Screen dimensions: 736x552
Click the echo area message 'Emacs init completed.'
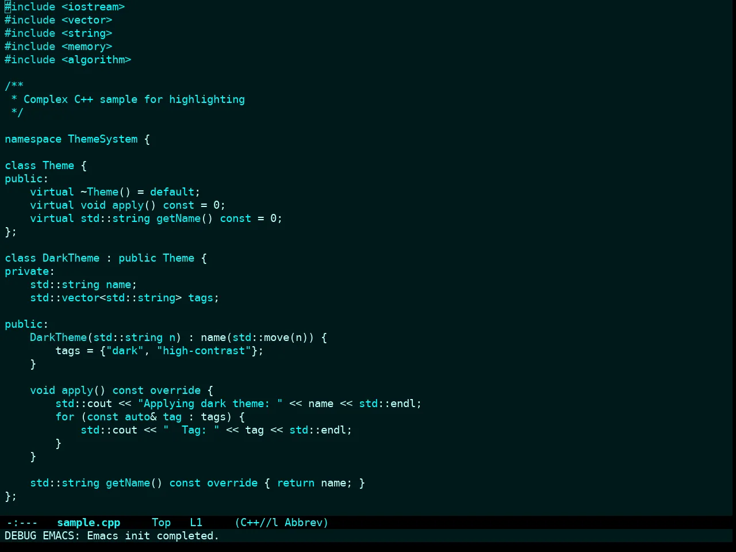click(x=153, y=536)
